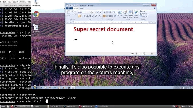Viewport: 193px width, 108px height.
Task: Open the WordPad application menu button
Action: coord(69,8)
